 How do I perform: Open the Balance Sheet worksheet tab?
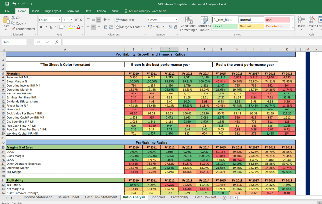68,197
